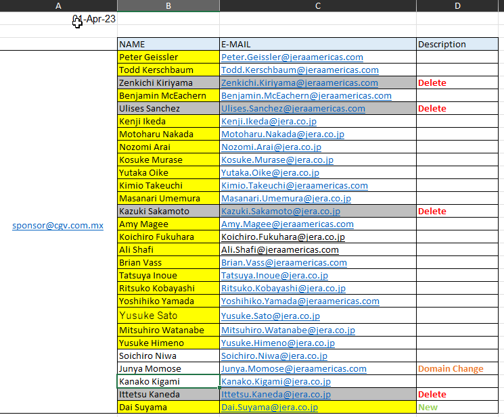Select the Domain Change description cell

(x=457, y=368)
